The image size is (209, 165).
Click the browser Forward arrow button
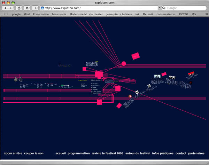[x=11, y=8]
